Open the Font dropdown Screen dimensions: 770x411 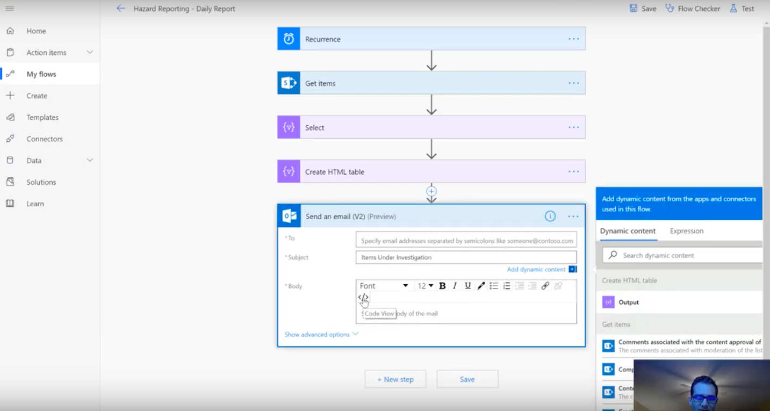(384, 286)
